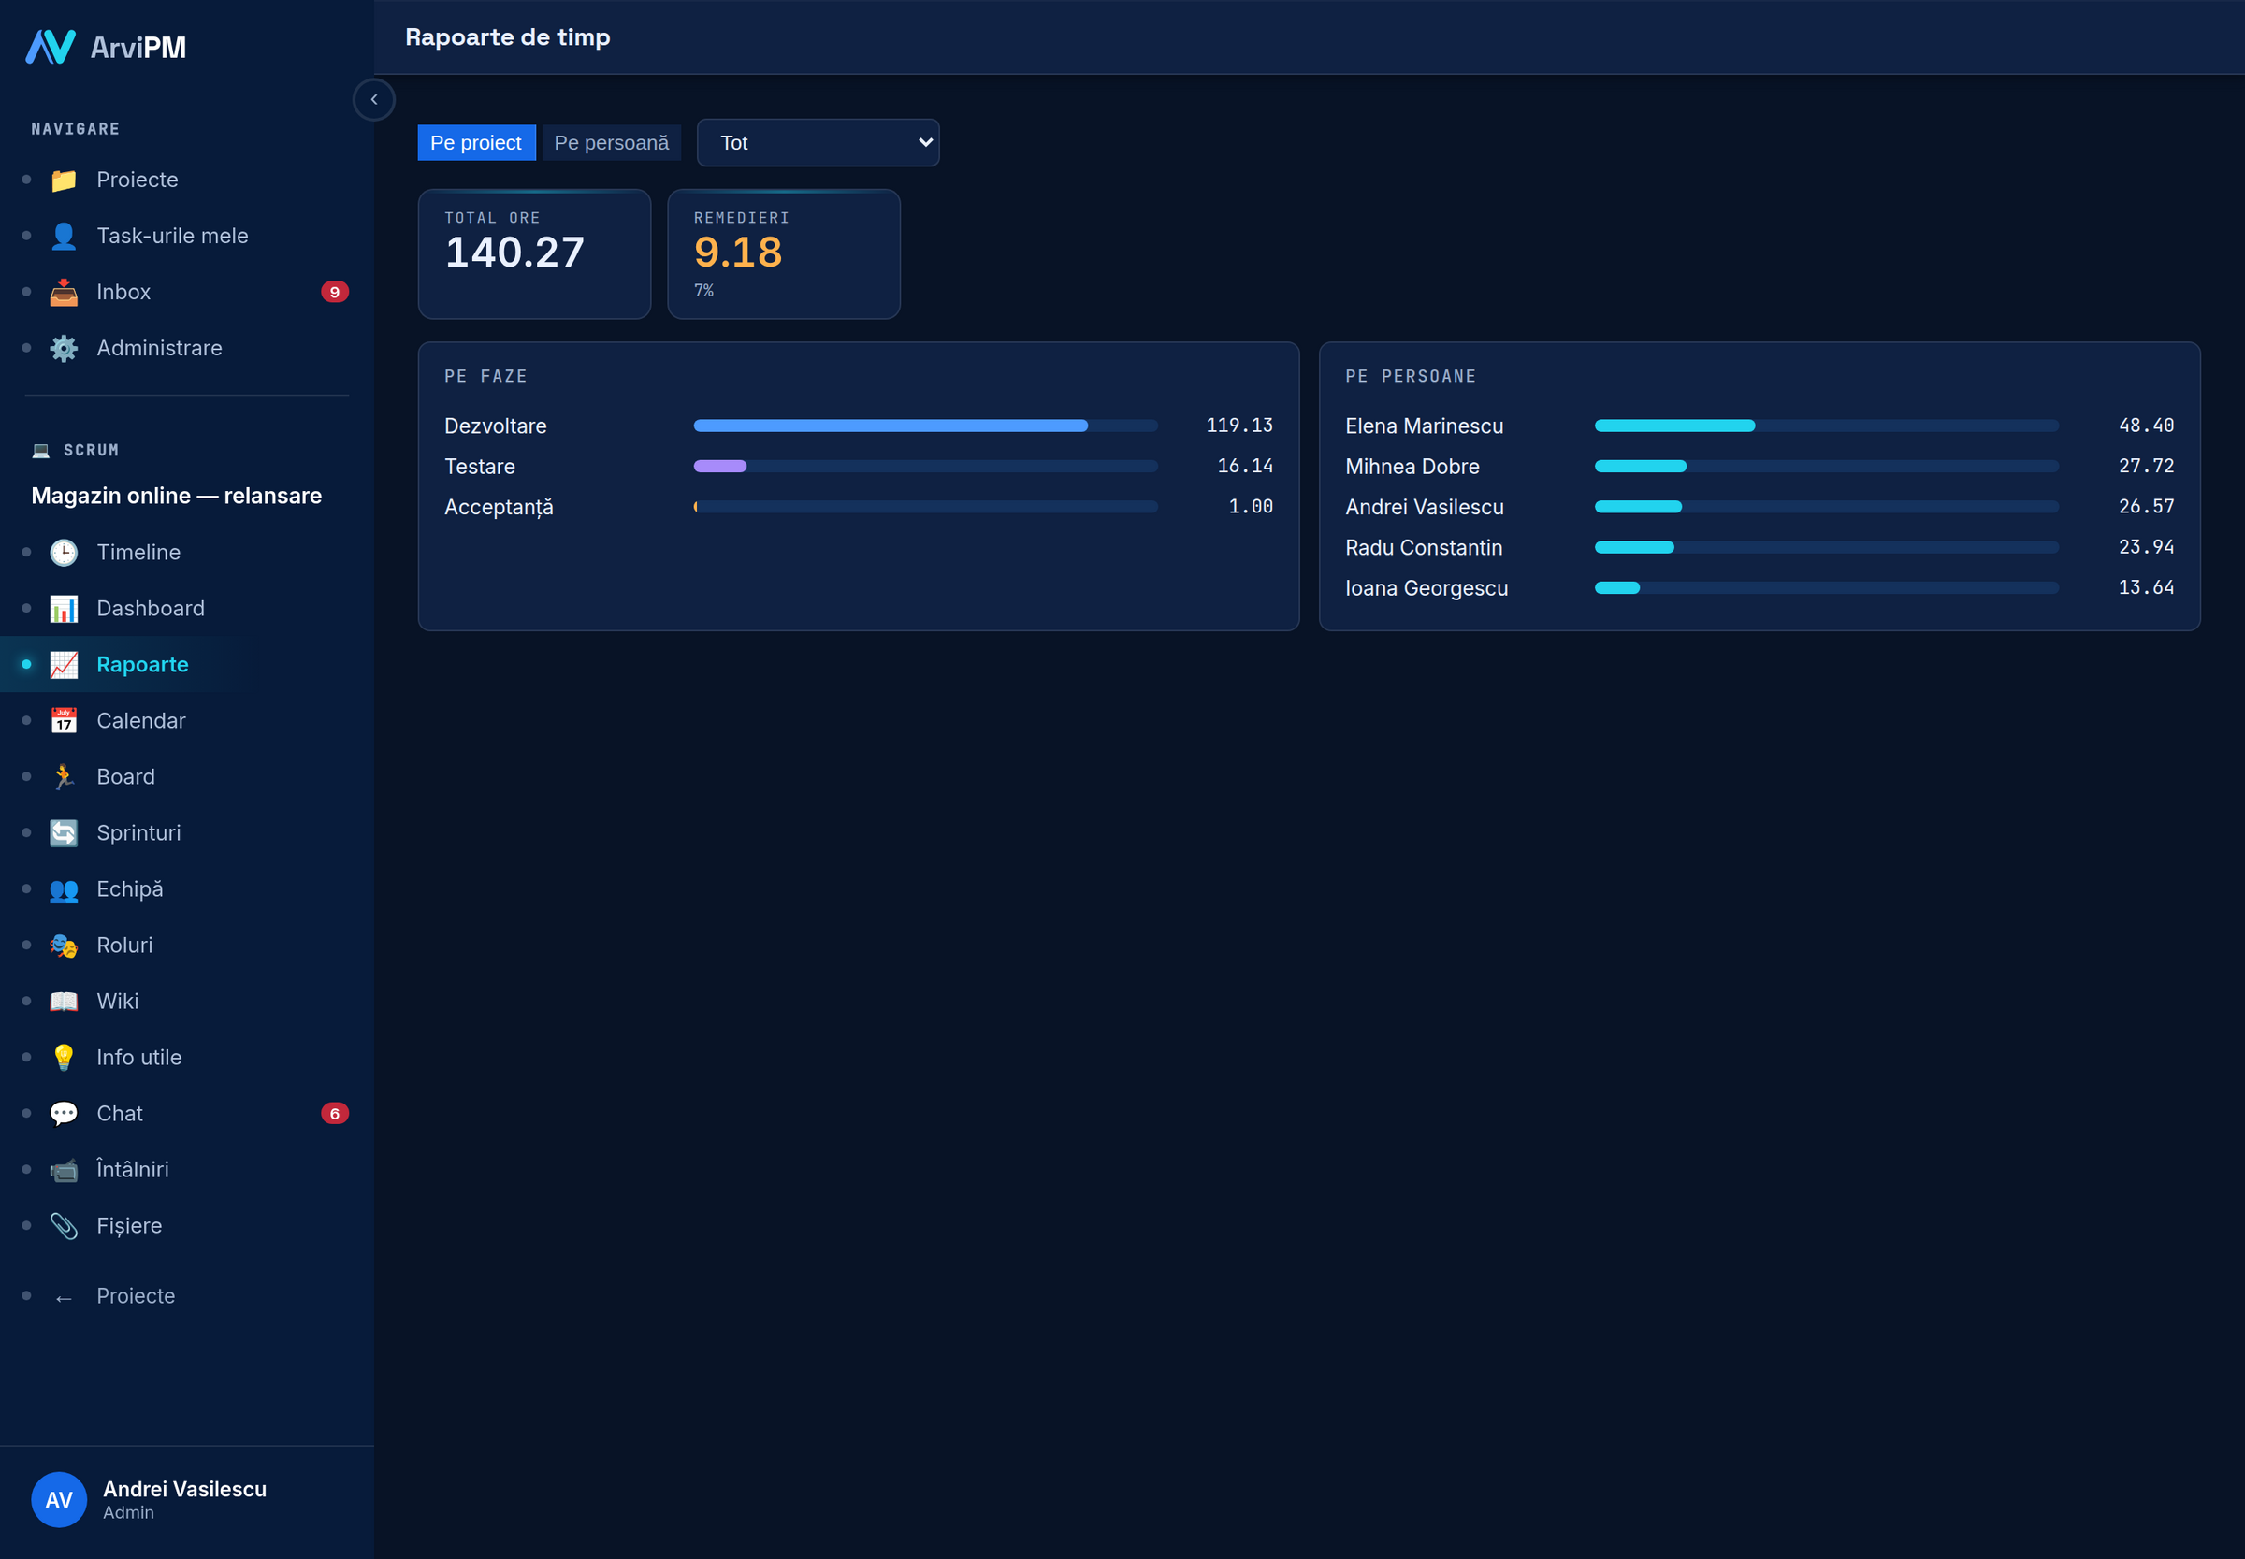Switch to Pe proiect view
The image size is (2245, 1559).
(x=476, y=142)
